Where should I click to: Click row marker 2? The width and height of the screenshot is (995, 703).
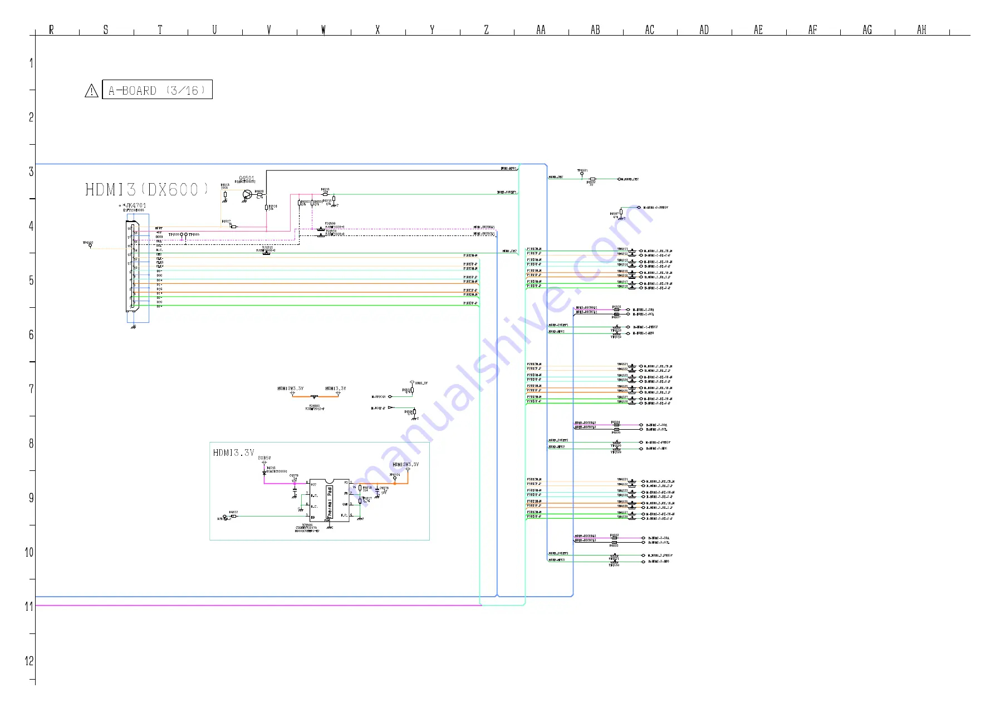coord(31,117)
